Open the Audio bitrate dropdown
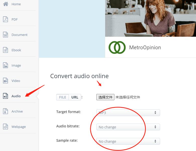Image resolution: width=196 pixels, height=151 pixels. [x=128, y=127]
